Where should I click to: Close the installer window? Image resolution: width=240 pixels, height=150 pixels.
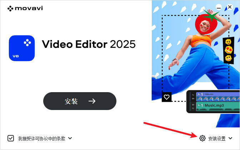(x=230, y=7)
